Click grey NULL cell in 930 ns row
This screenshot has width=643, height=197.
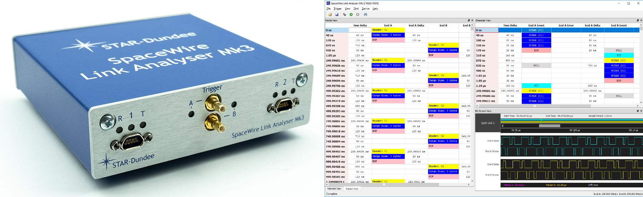tap(536, 66)
